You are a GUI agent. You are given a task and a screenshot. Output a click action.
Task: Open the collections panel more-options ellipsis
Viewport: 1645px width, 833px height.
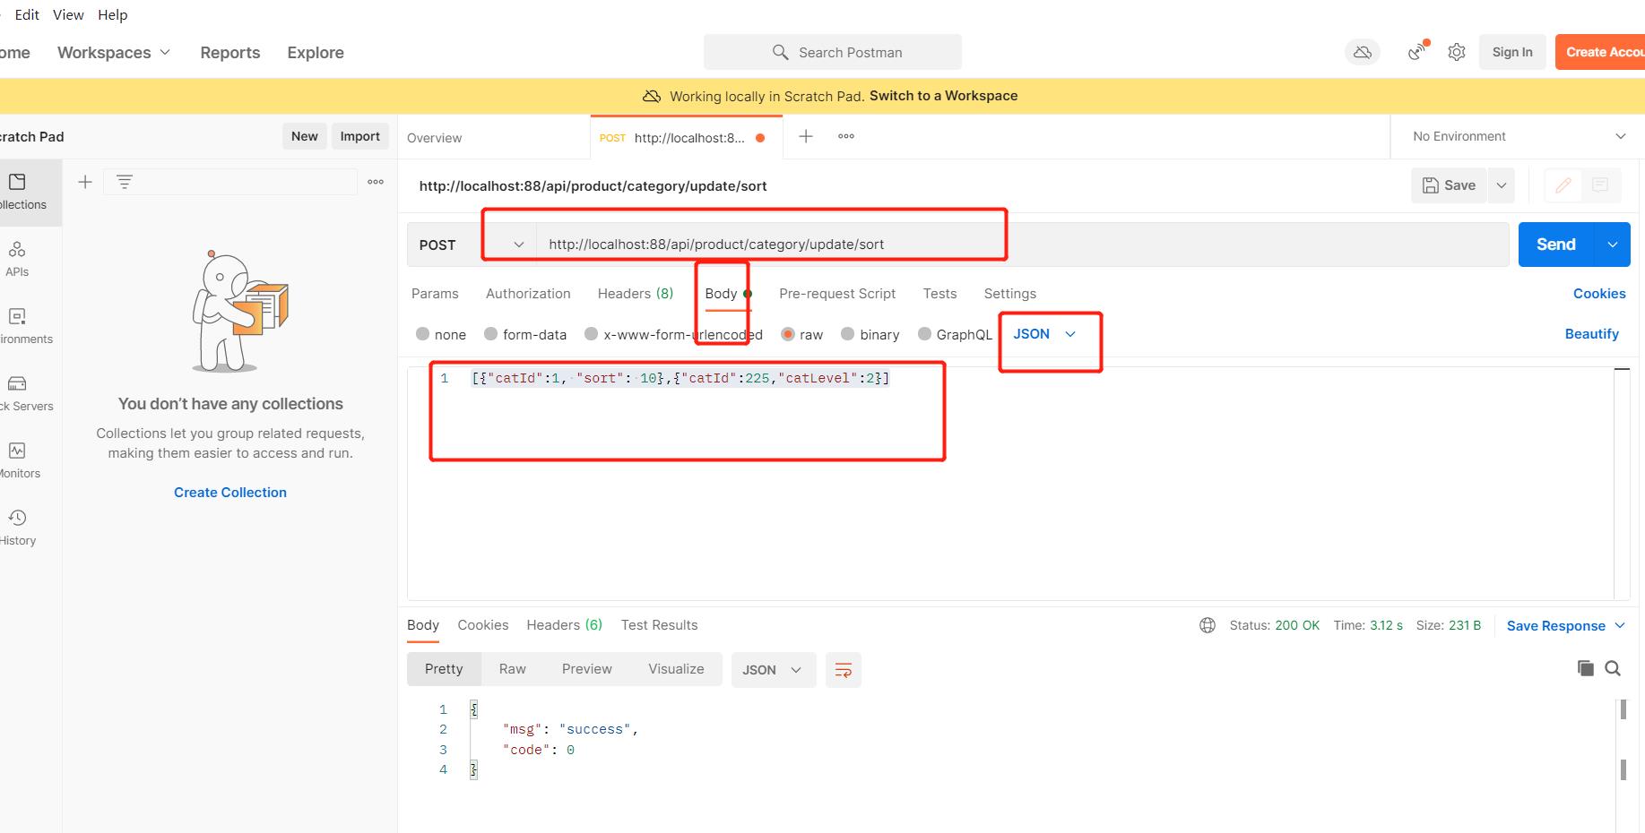pos(376,182)
